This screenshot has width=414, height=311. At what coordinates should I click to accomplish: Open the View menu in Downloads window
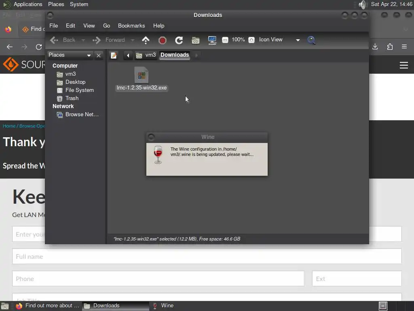89,26
